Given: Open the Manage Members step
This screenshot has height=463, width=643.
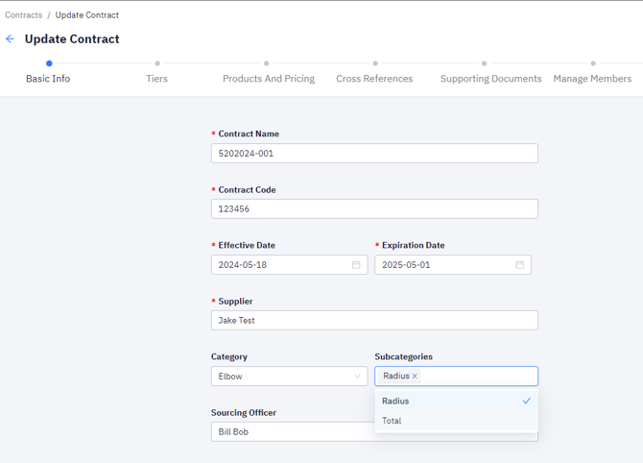Looking at the screenshot, I should 592,79.
